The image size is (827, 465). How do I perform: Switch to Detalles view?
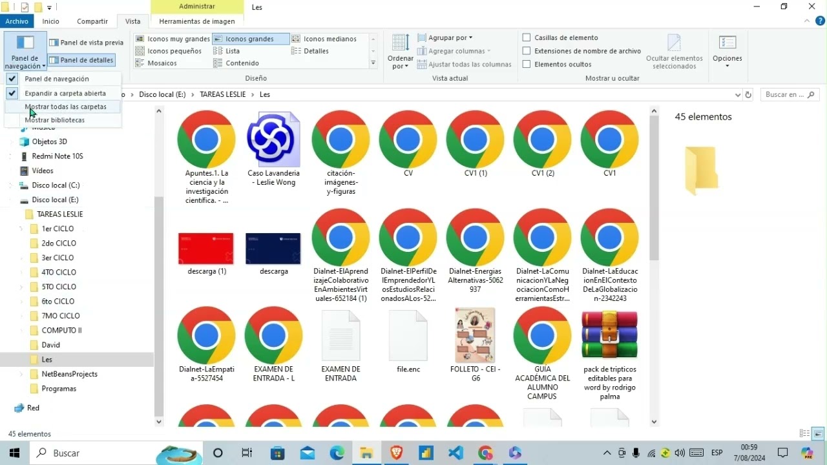310,51
